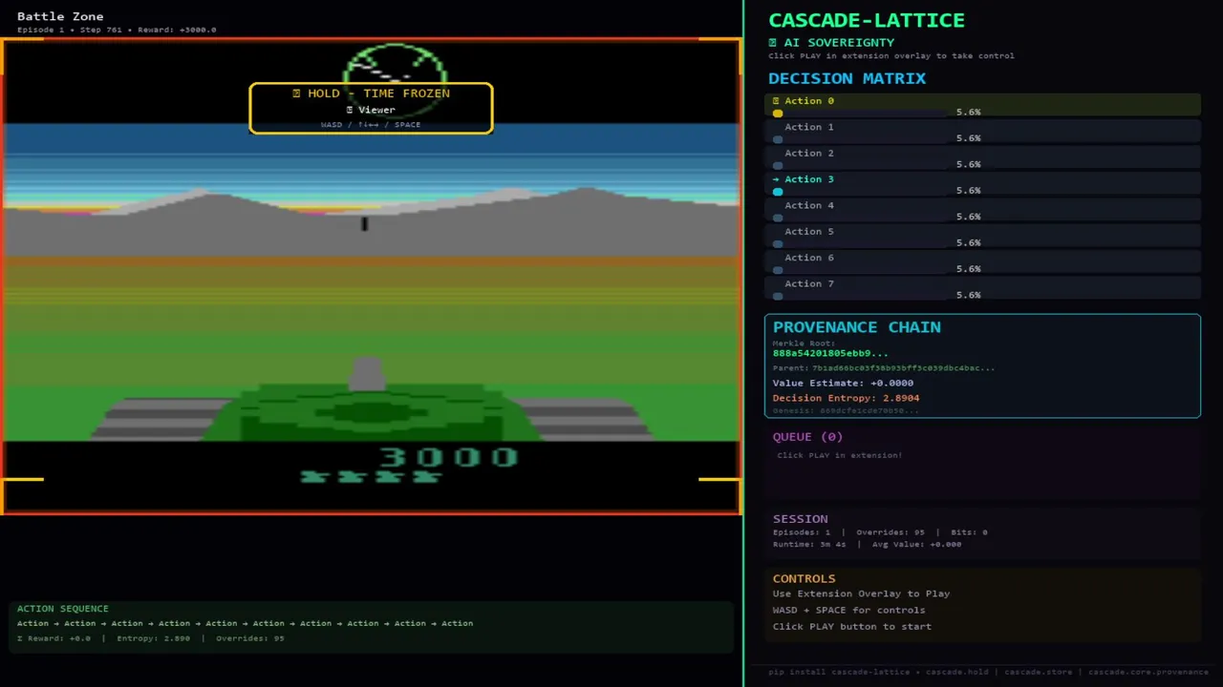Screen dimensions: 1223x687
Task: Click the pip install cascade-lattice footer
Action: click(989, 672)
